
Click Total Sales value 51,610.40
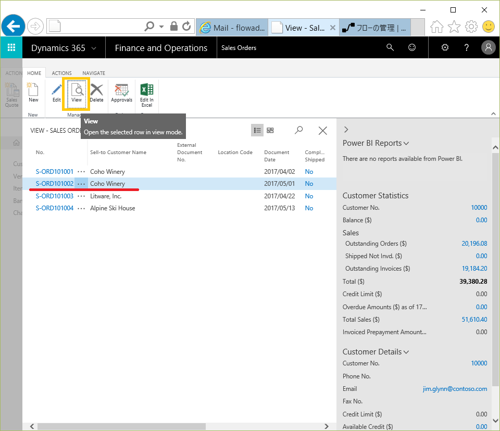tap(474, 320)
